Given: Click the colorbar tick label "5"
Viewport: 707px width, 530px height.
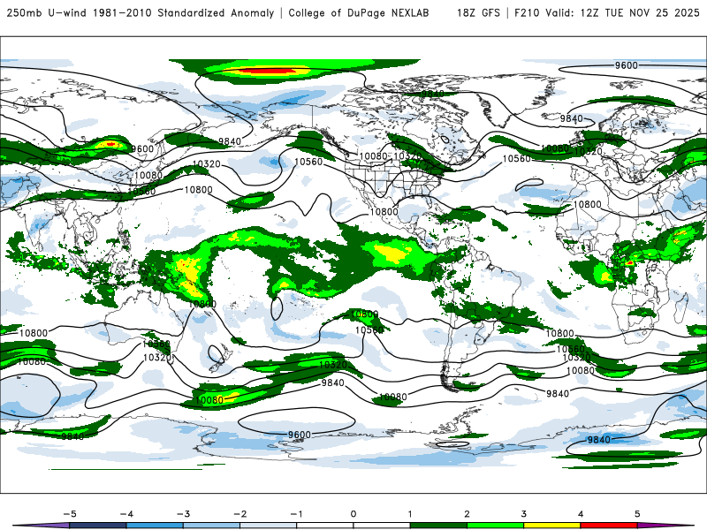Looking at the screenshot, I should [x=637, y=514].
